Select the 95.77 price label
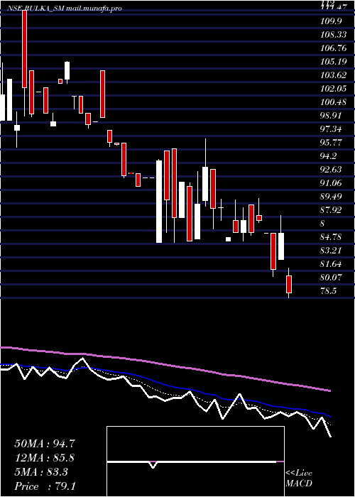The image size is (355, 497). (x=331, y=143)
